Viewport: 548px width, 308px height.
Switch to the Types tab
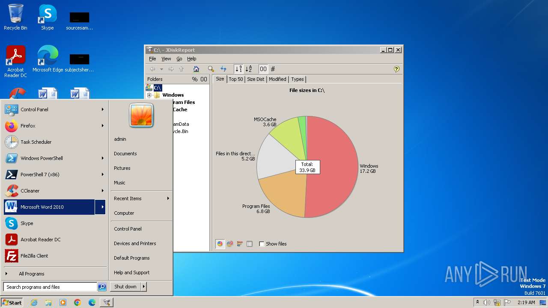tap(298, 79)
